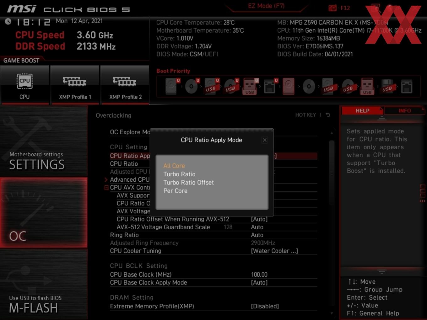Expand the Advanced CPU configuration arrow
Screen dimensions: 427x320
click(x=106, y=180)
